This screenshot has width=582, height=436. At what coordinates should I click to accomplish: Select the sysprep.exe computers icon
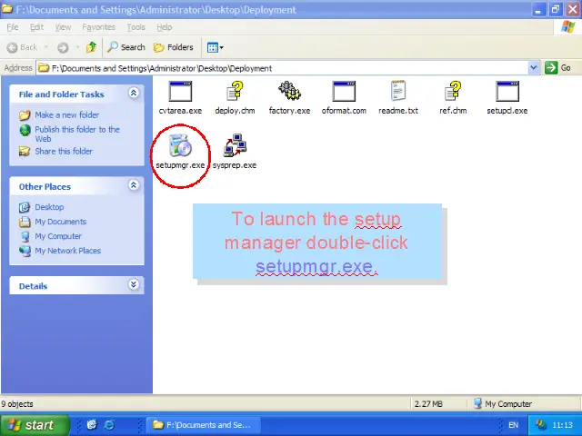click(235, 145)
